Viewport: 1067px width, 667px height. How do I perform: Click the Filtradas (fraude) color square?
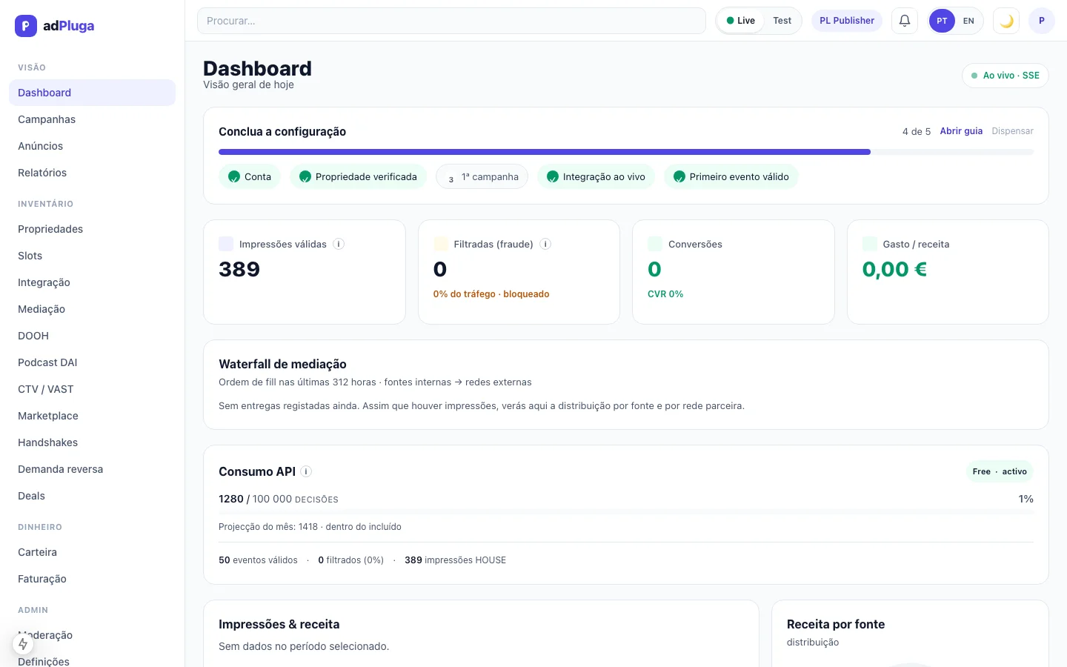click(441, 244)
